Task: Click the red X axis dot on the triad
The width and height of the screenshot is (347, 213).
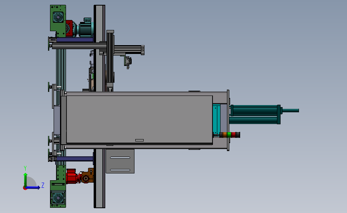Action: coord(25,188)
